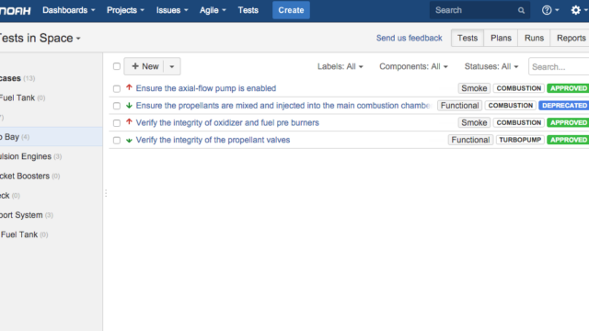
Task: Open the Components: All filter
Action: 413,66
